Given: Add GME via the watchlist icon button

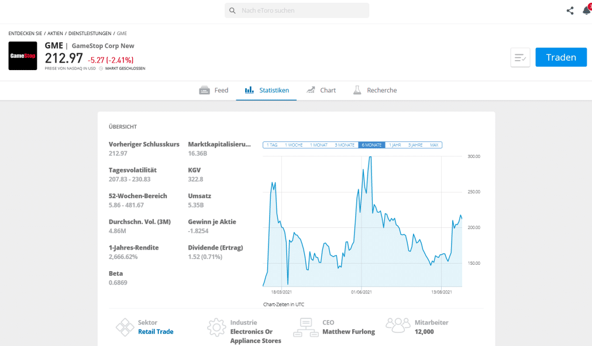Looking at the screenshot, I should (520, 57).
